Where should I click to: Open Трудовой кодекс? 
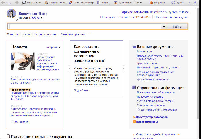(147, 63)
